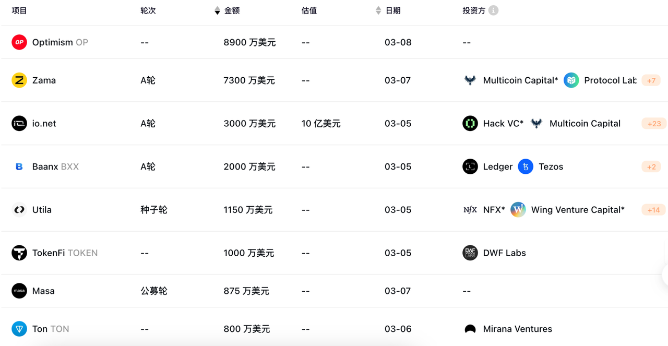Screen dimensions: 668x346
Task: Click the 轮次 column header
Action: 148,10
